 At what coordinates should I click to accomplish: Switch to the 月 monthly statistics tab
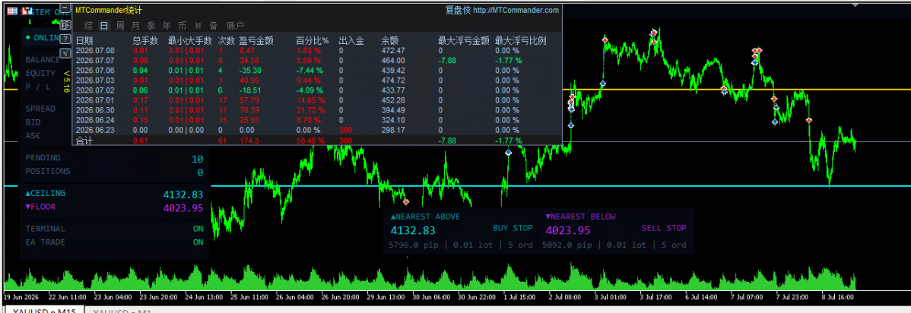[135, 26]
